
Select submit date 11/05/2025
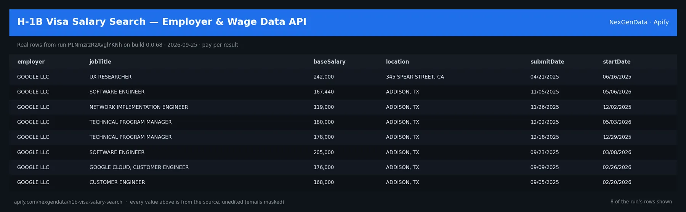tap(545, 92)
